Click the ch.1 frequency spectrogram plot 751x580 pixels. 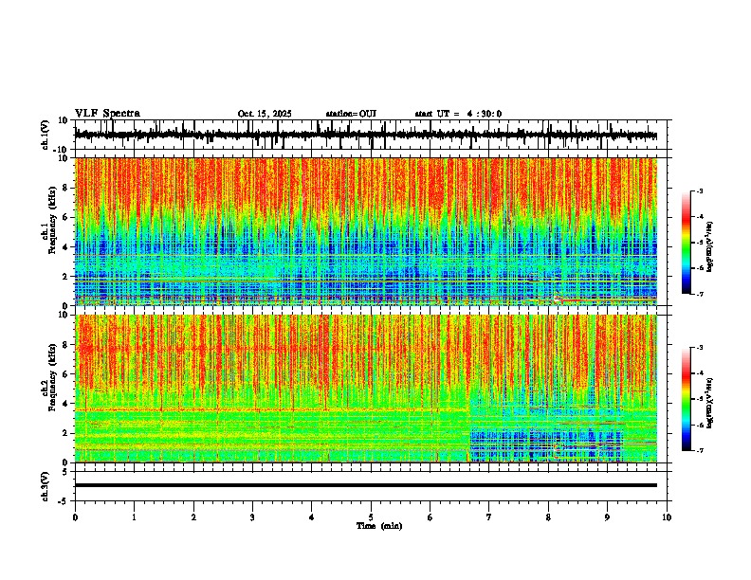coord(366,231)
